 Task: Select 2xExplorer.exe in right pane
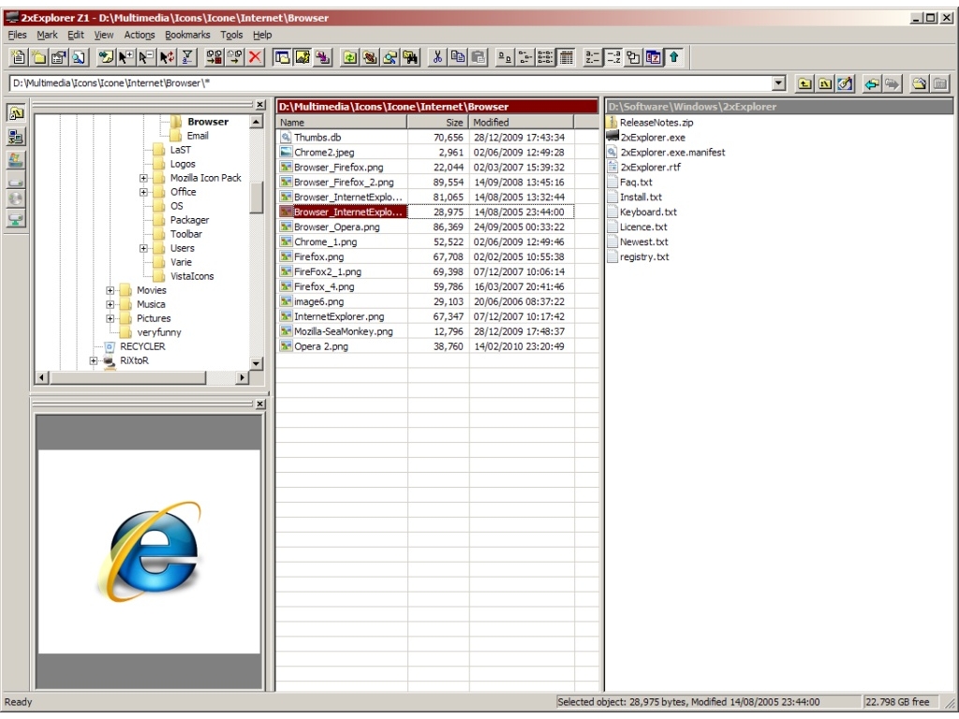pyautogui.click(x=653, y=138)
